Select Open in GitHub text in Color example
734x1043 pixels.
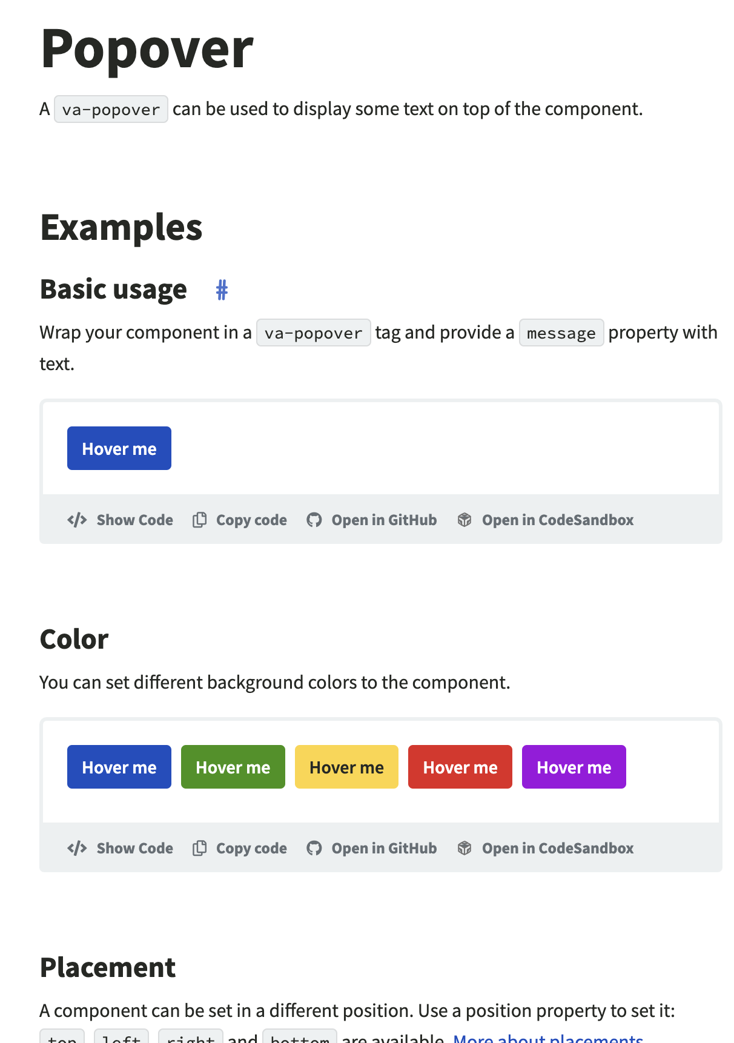click(x=384, y=849)
